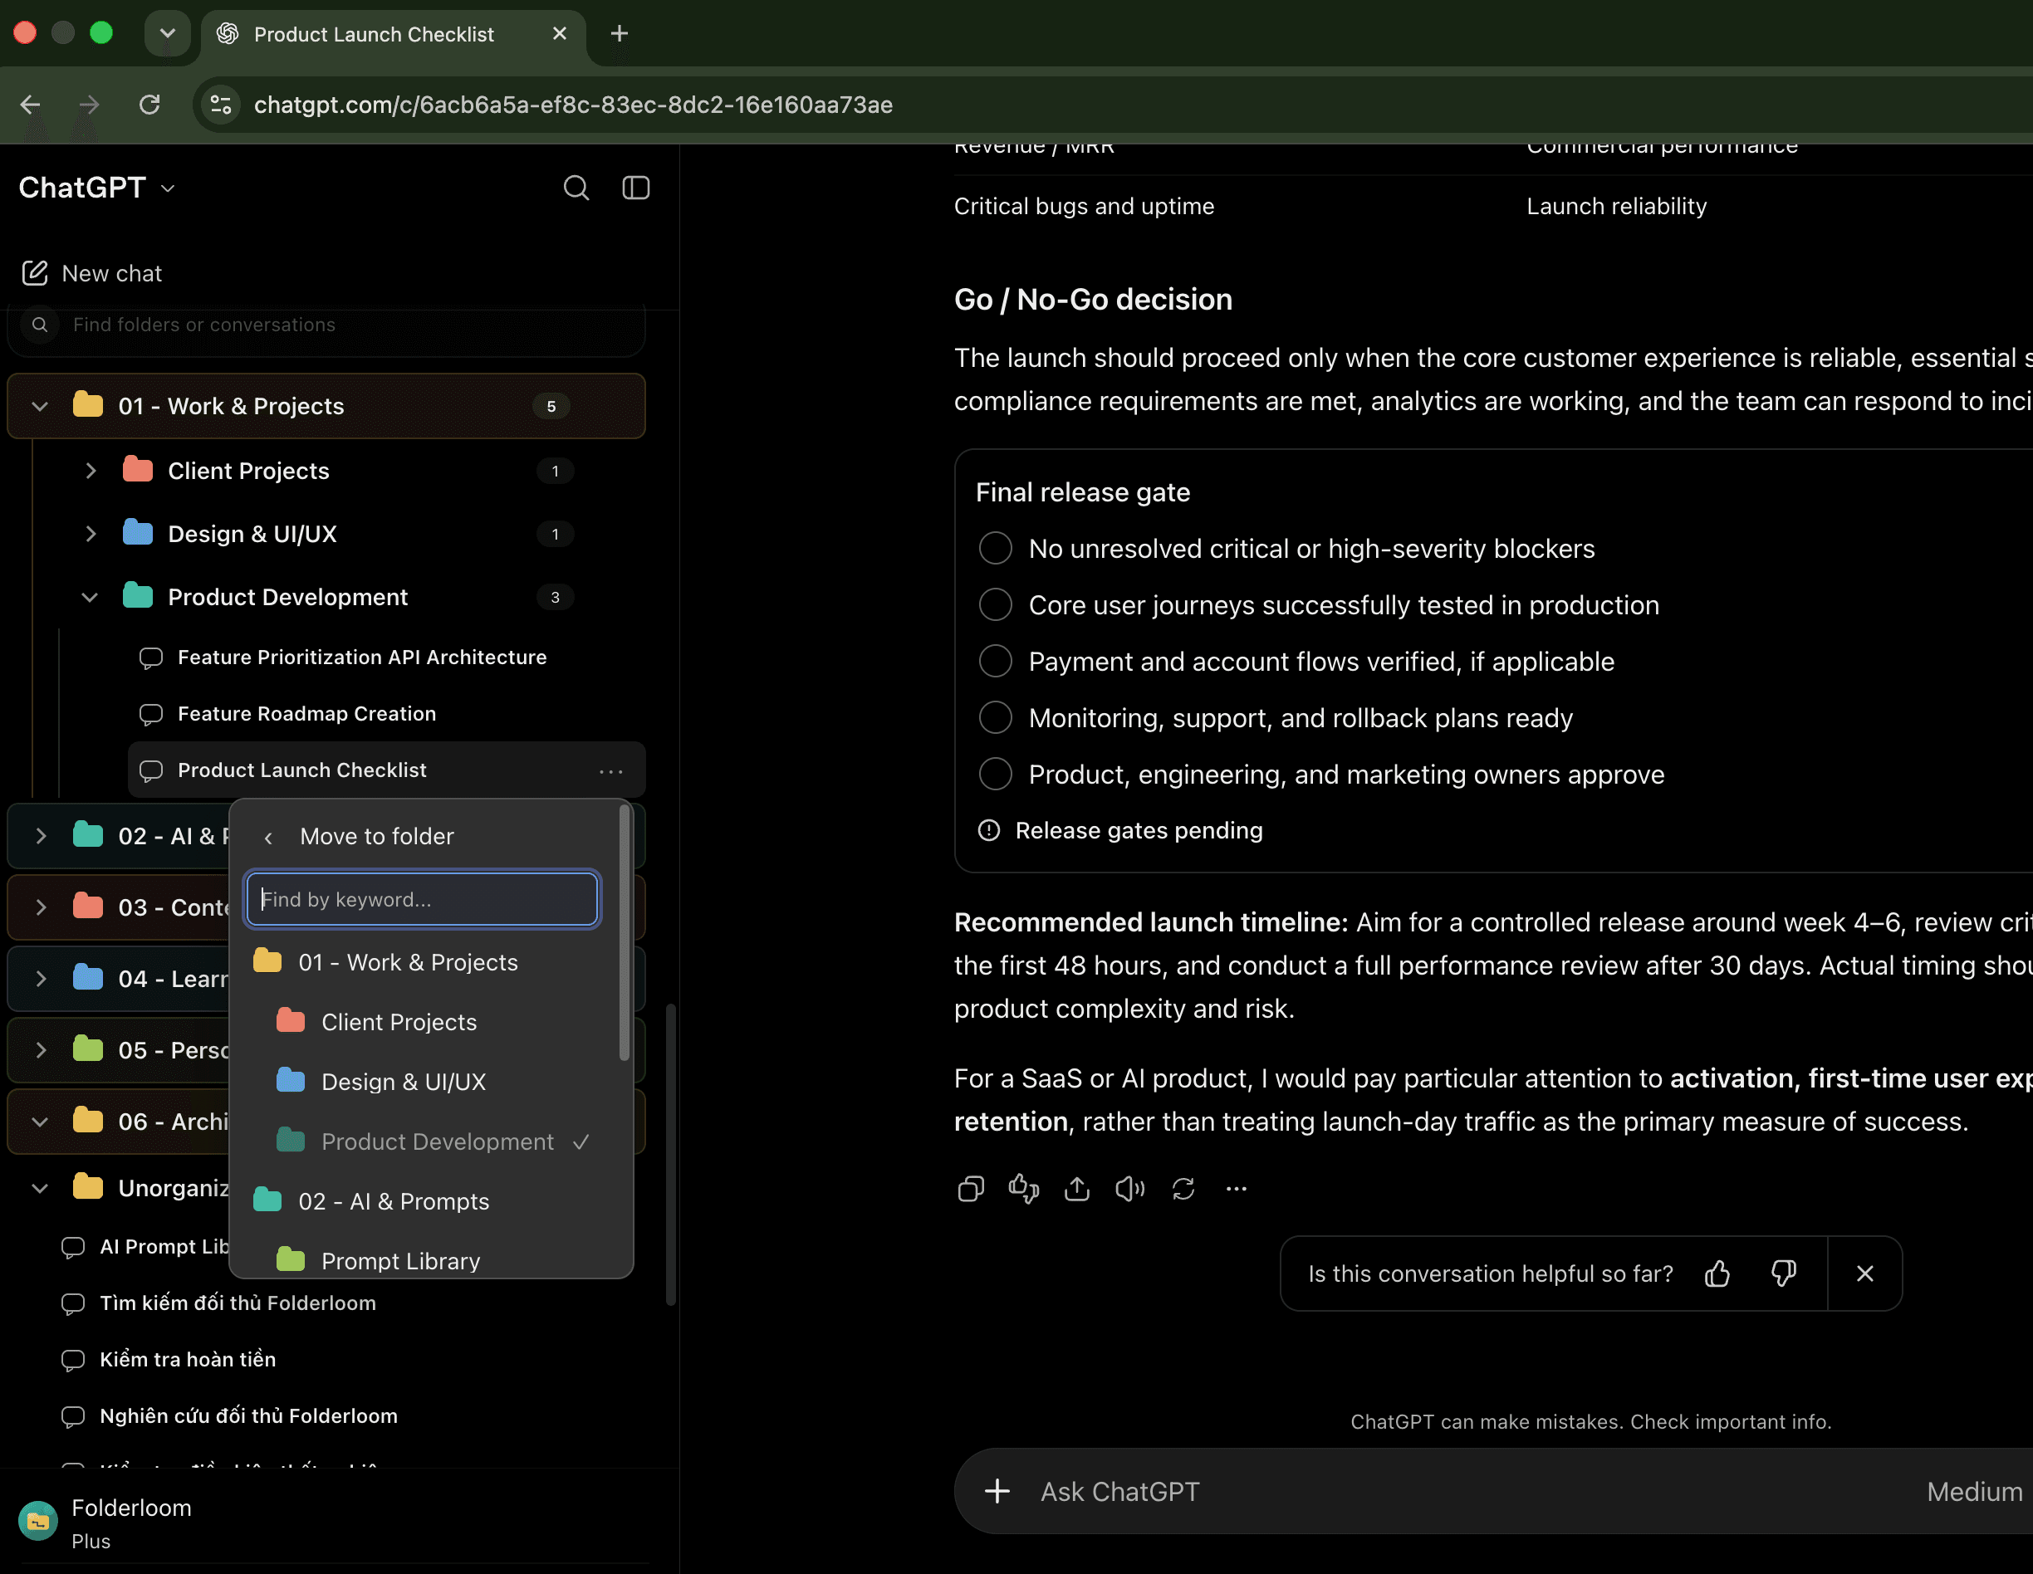Viewport: 2033px width, 1574px height.
Task: Collapse the 01 - Work & Projects folder
Action: click(40, 407)
